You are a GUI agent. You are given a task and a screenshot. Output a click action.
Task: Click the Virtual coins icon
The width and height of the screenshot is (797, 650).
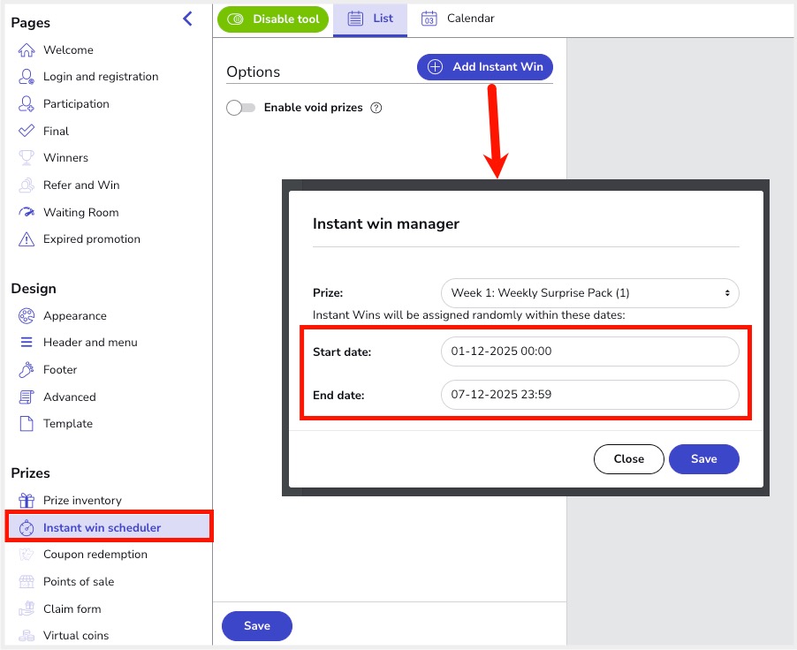[27, 636]
